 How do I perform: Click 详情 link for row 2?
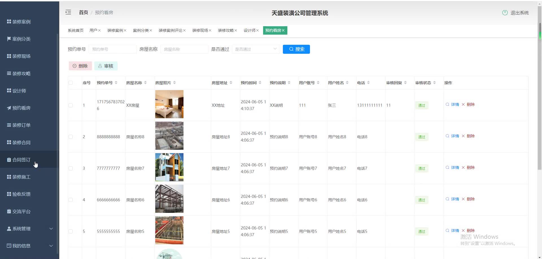pos(454,136)
